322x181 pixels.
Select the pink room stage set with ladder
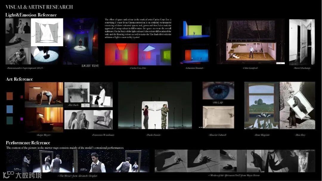251,42
